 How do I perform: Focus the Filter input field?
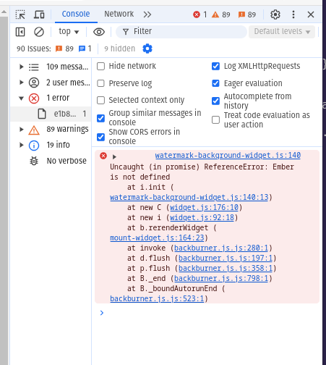pos(181,32)
